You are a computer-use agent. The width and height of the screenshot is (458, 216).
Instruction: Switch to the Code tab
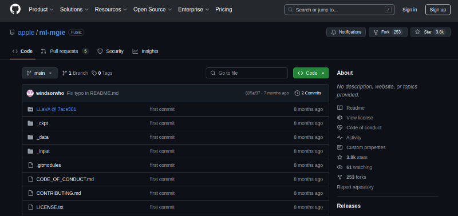[x=22, y=51]
